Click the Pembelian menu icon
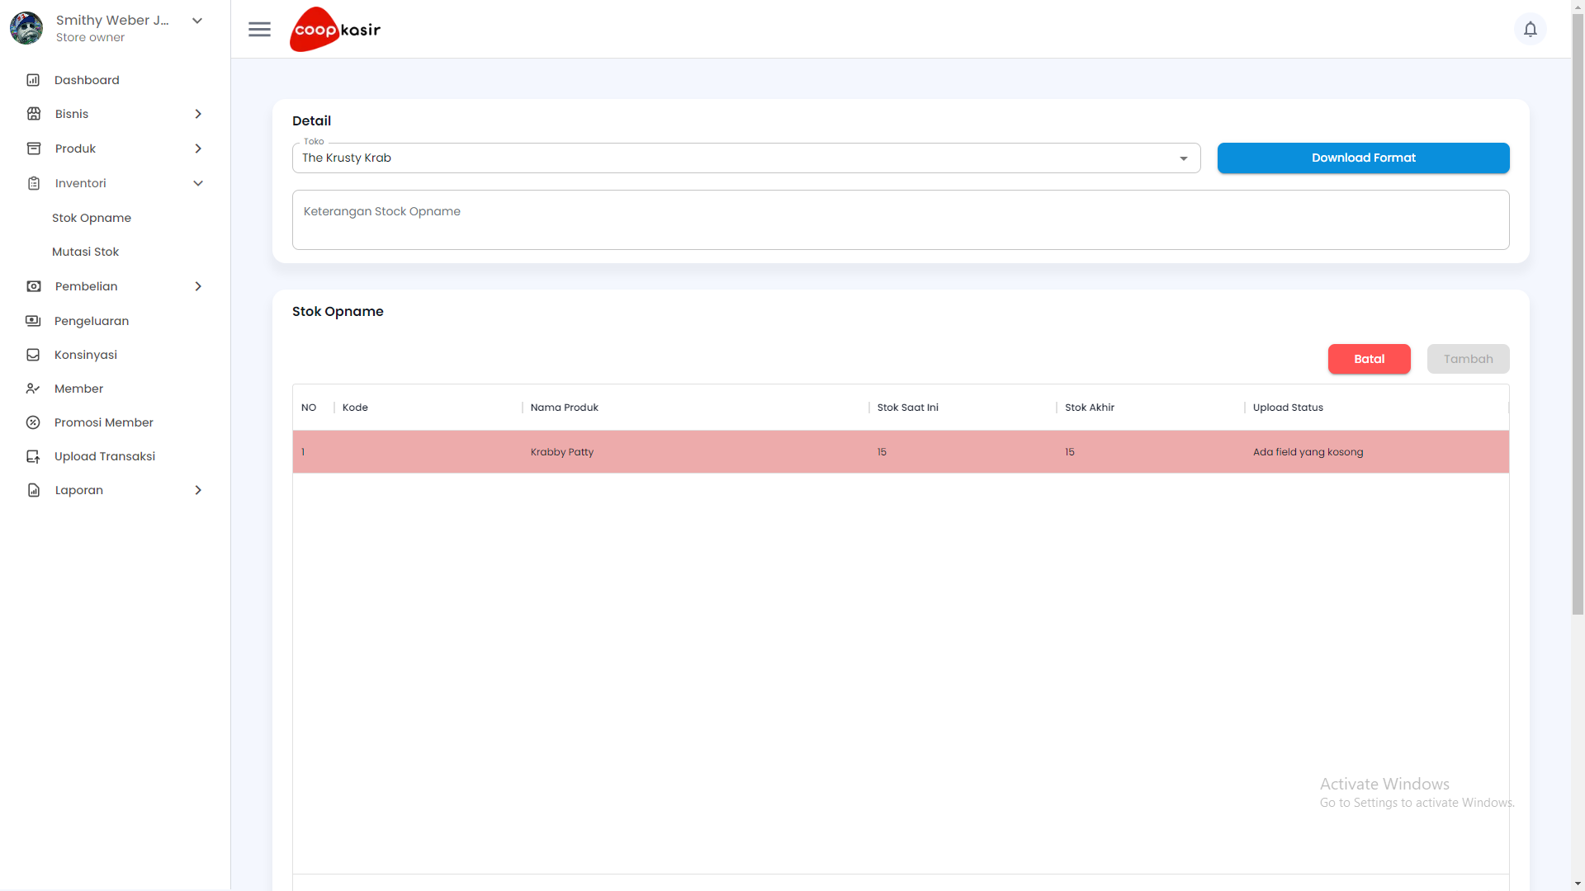The height and width of the screenshot is (891, 1585). (34, 286)
